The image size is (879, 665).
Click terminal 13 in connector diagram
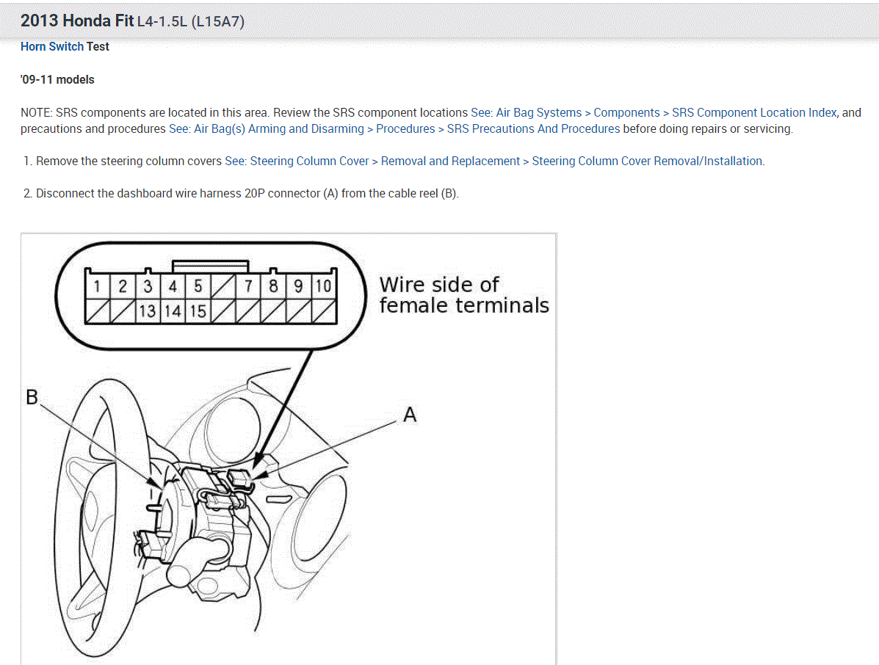[x=148, y=311]
